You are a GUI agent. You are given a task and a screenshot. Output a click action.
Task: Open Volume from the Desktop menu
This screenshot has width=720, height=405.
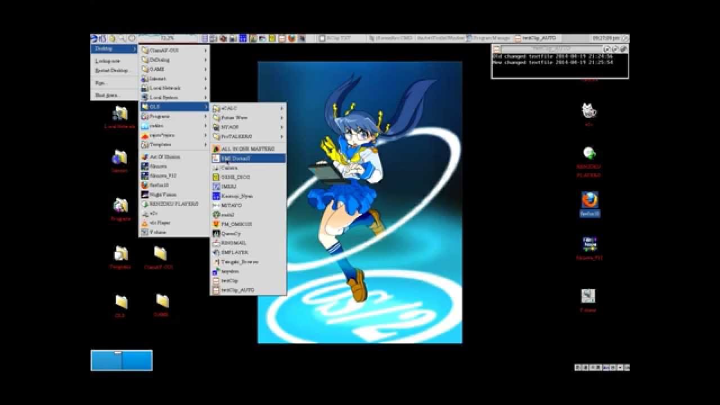point(174,232)
